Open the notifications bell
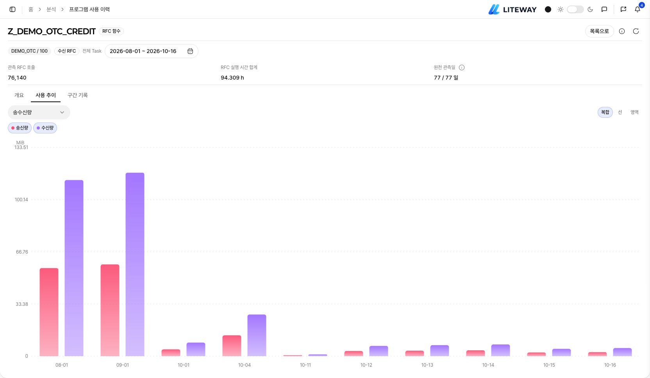Screen dimensions: 650x378 [x=637, y=9]
